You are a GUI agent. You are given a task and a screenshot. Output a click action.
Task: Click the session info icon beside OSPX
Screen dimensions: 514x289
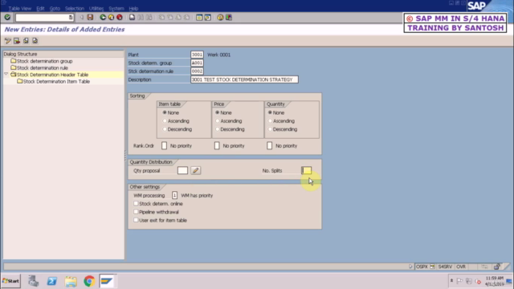point(432,267)
